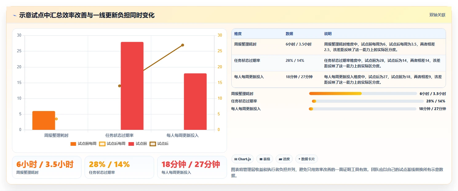Screen dimensions: 458x191
Task: Click progress value 28% / 14% label
Action: [x=436, y=101]
